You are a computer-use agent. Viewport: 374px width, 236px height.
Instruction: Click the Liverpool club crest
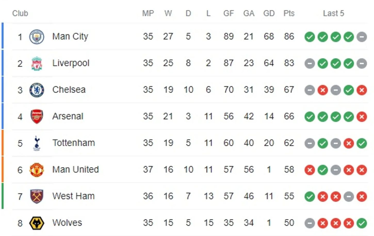click(37, 63)
